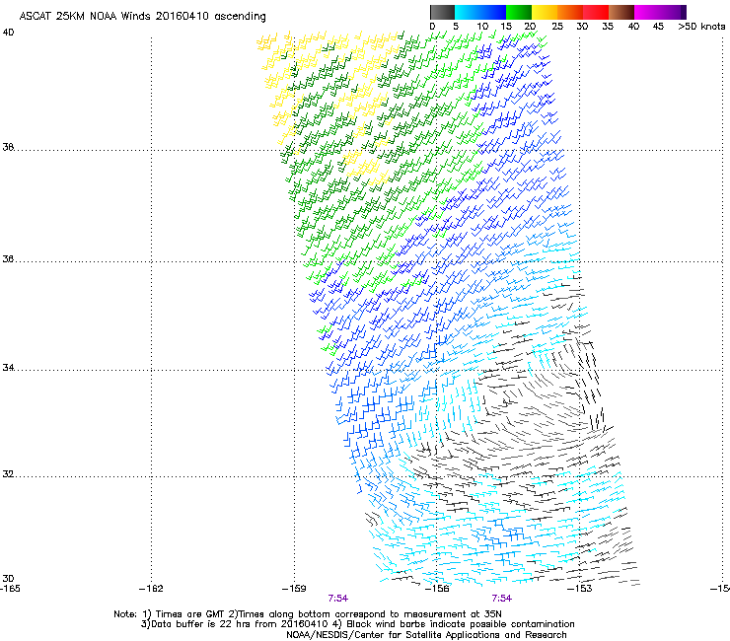Select the yellow 20-25 knots legend swatch
730x641 pixels.
pos(545,12)
